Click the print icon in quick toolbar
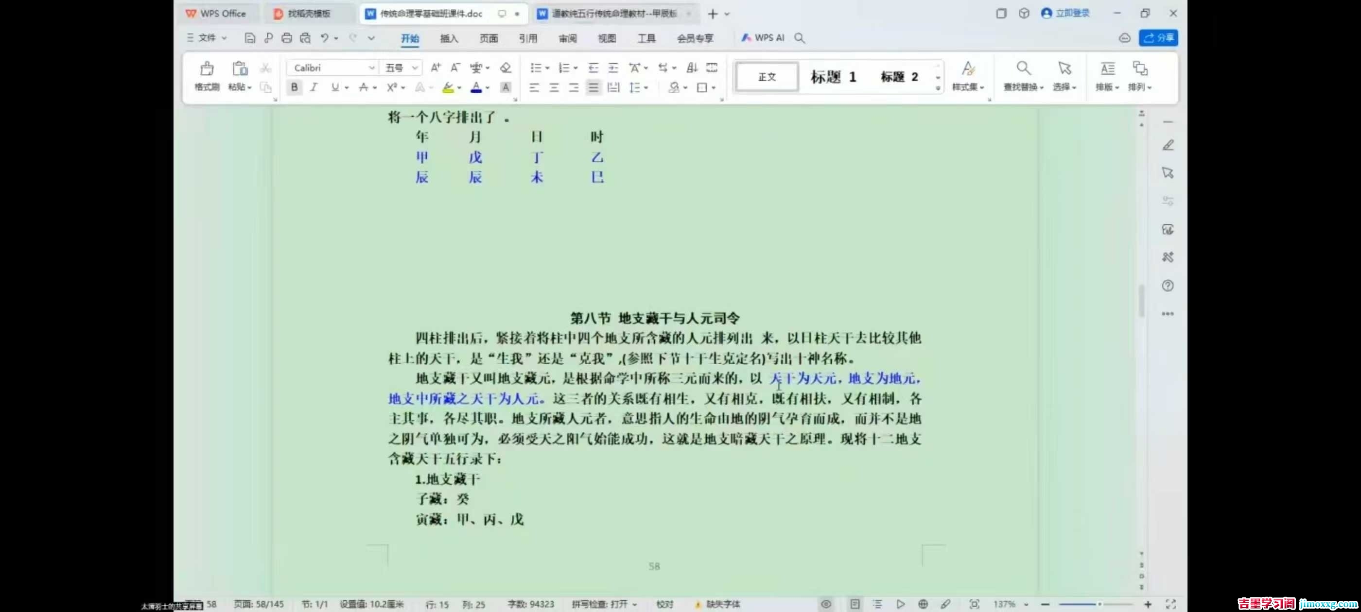1361x612 pixels. coord(286,38)
